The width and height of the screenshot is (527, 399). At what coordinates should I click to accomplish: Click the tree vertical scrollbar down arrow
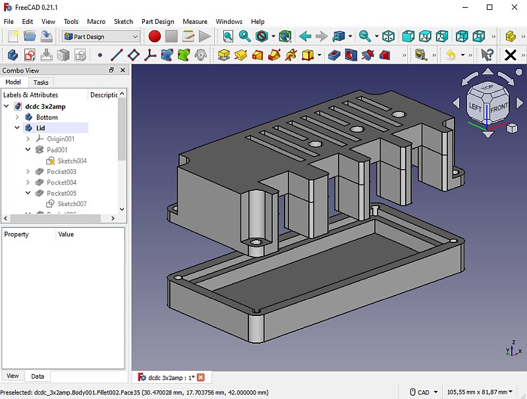coord(122,209)
